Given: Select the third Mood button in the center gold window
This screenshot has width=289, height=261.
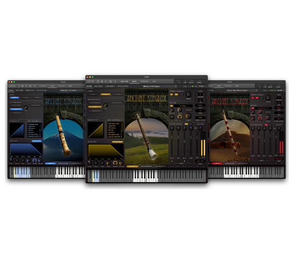Looking at the screenshot, I should tap(118, 94).
